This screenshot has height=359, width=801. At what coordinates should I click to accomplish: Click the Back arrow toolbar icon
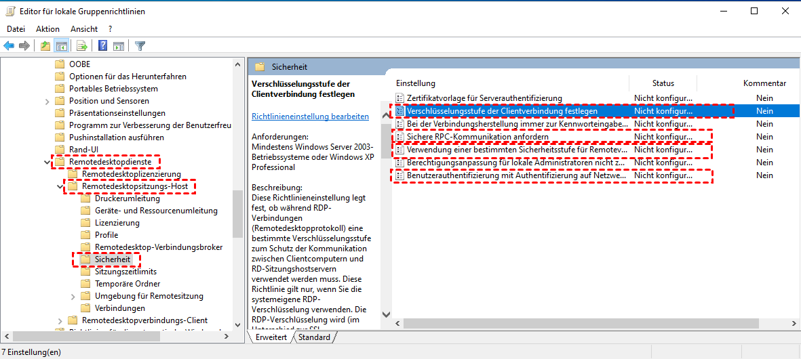coord(9,46)
